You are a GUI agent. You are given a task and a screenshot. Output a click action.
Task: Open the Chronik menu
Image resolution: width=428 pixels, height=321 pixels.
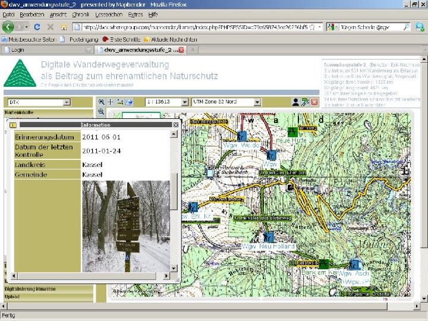point(81,14)
